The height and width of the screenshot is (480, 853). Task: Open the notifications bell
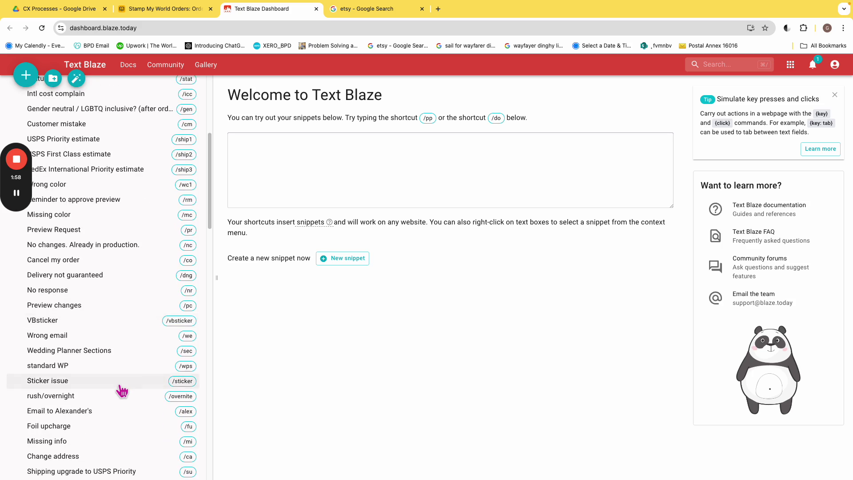[x=813, y=65]
